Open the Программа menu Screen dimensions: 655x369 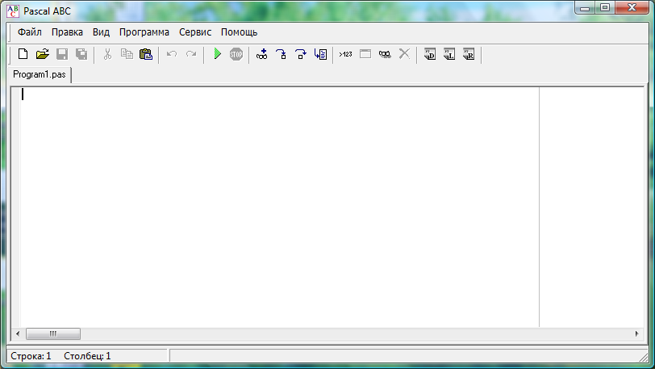tap(144, 32)
